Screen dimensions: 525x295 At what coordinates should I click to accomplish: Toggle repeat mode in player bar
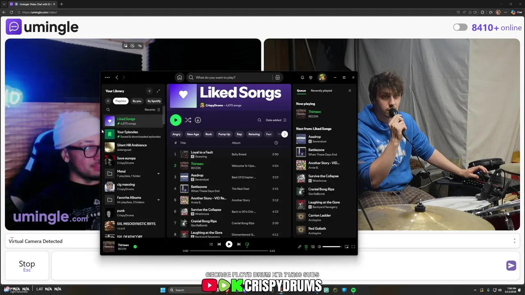247,244
